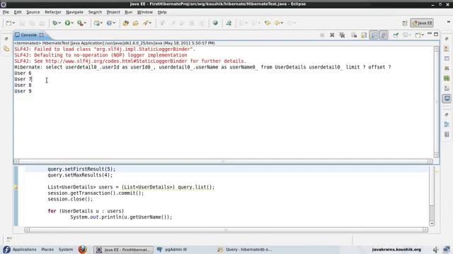Click the Open Perspective icon
The image size is (453, 254).
[405, 23]
